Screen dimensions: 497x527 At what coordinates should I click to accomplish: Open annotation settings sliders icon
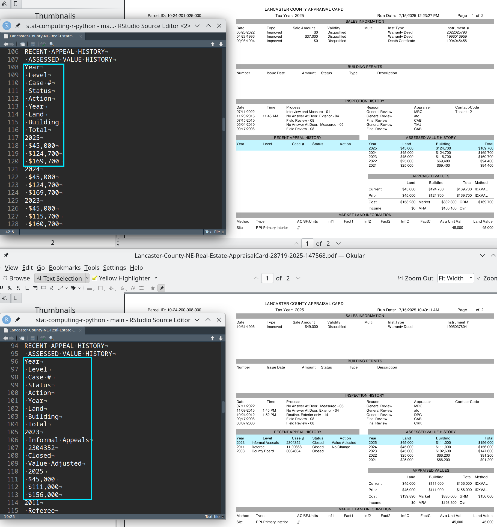click(141, 288)
